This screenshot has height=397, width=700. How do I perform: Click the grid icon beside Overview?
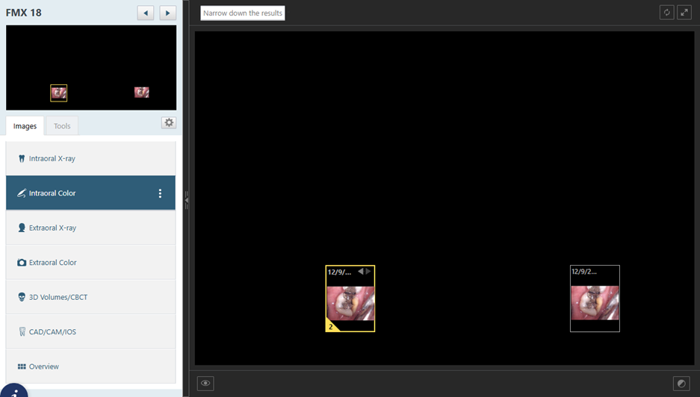22,366
